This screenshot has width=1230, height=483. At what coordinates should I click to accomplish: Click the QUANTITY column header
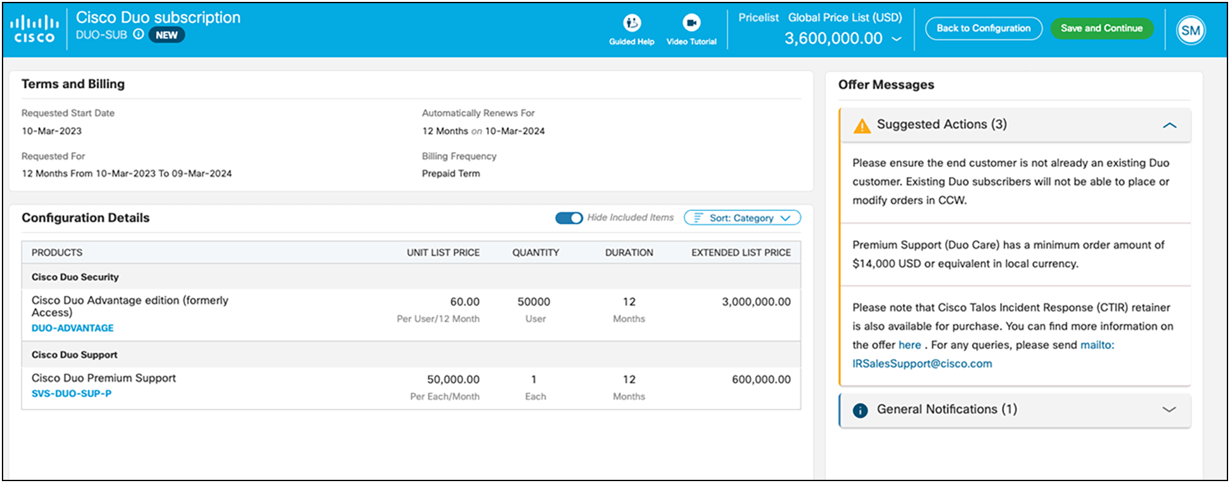tap(535, 252)
